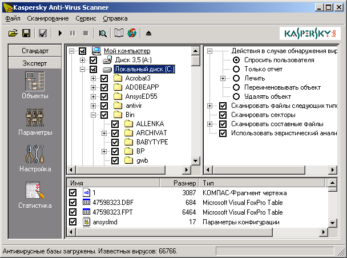
Task: Select the Только отчет radio button
Action: [236, 69]
